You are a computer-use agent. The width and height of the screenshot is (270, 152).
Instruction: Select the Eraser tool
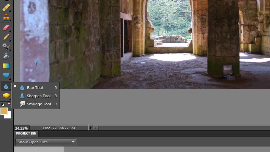pyautogui.click(x=6, y=28)
